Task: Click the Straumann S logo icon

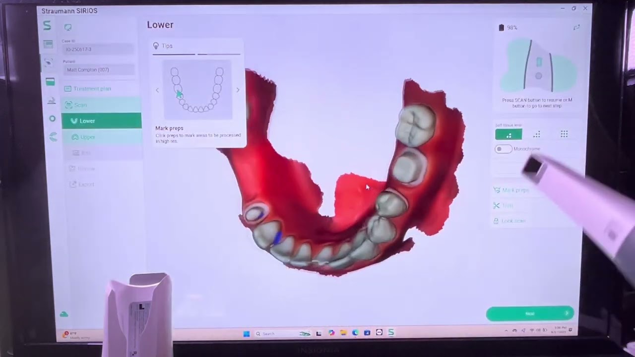Action: click(x=47, y=25)
